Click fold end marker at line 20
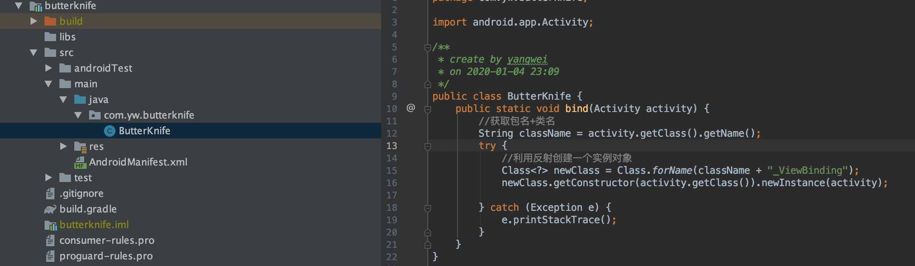915x266 pixels. (x=428, y=233)
